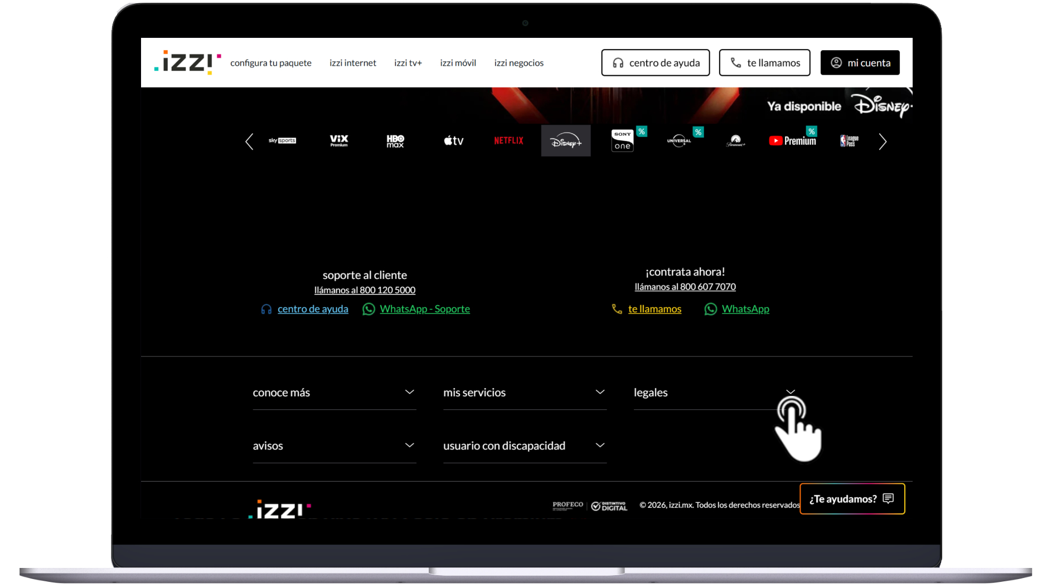Image resolution: width=1047 pixels, height=588 pixels.
Task: Go to izzi tv+ section
Action: coord(408,63)
